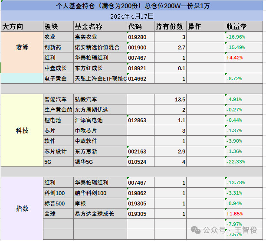Click the holding value 13.5
The height and width of the screenshot is (241, 266).
171,99
